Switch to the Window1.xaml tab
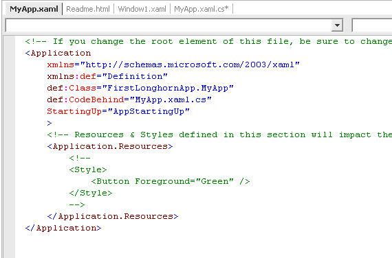392x258 pixels. coord(142,9)
